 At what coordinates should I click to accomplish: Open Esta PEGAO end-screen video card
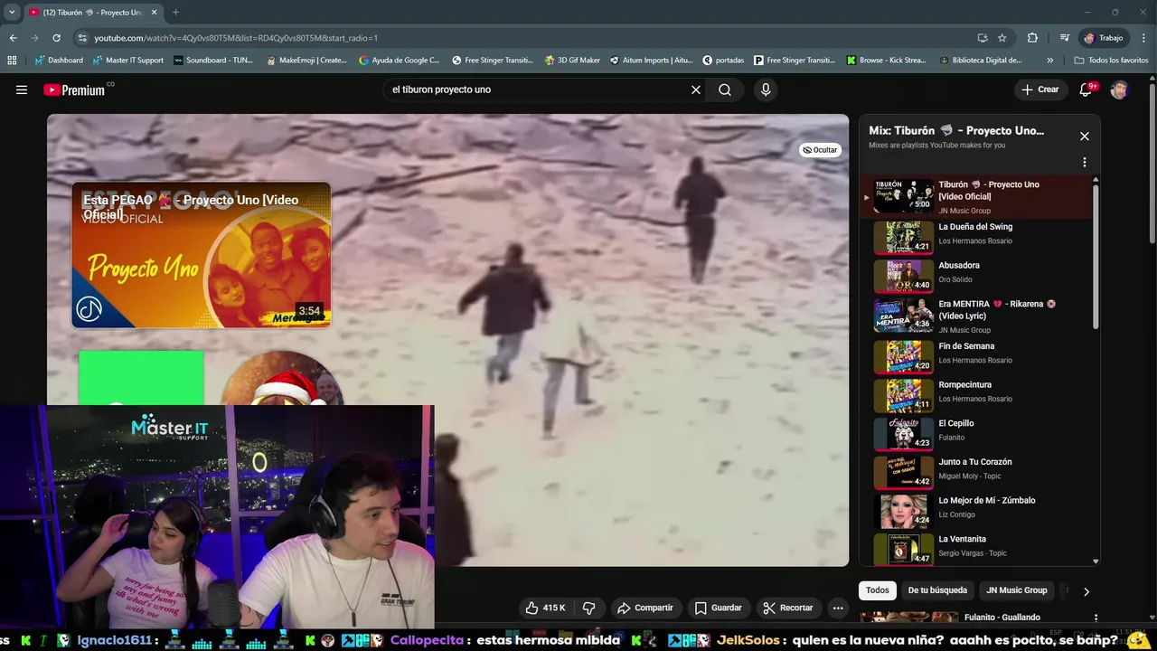point(202,255)
